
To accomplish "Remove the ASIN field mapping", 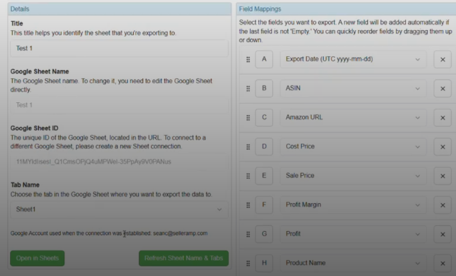I will point(443,89).
